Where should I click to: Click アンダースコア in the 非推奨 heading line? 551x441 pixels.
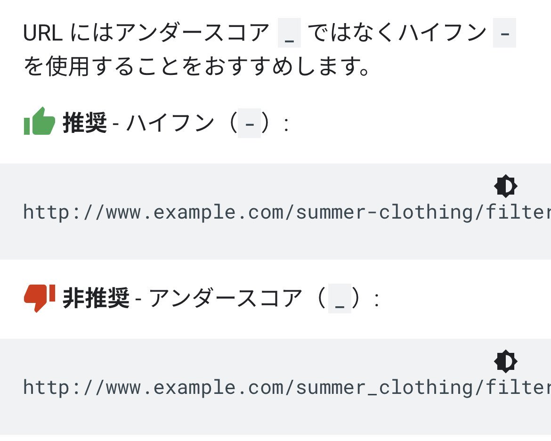(225, 298)
